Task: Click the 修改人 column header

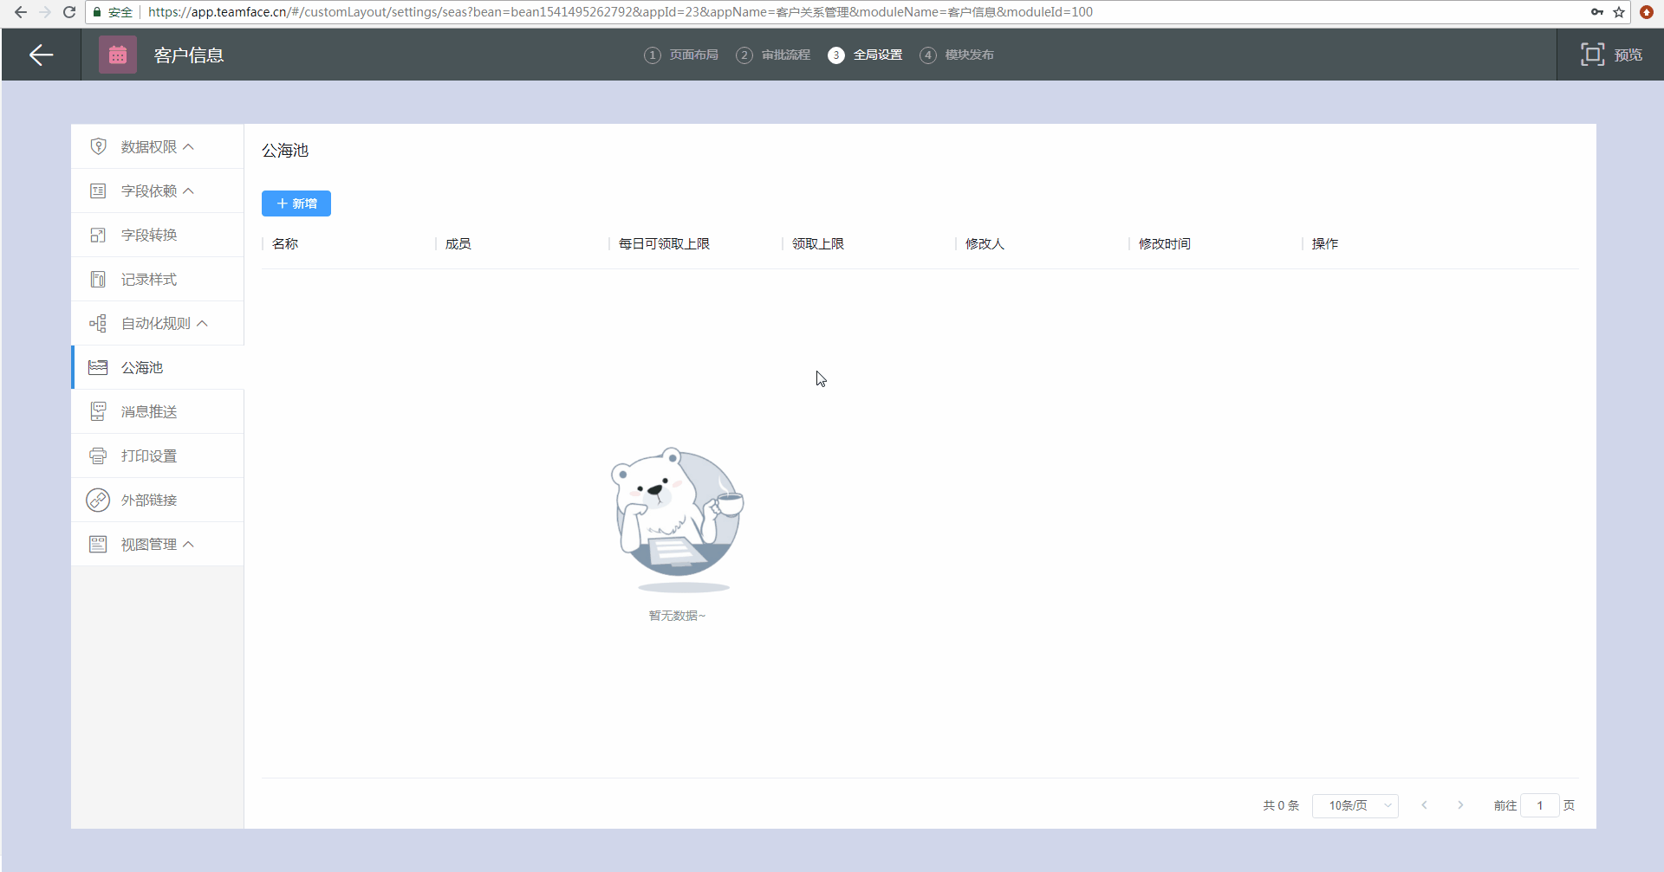Action: (x=985, y=244)
